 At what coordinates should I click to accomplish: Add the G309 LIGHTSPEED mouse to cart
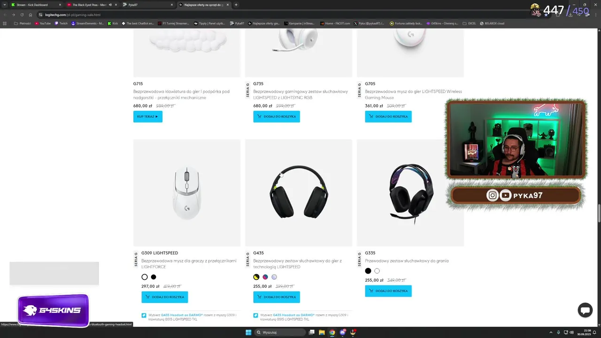coord(165,297)
